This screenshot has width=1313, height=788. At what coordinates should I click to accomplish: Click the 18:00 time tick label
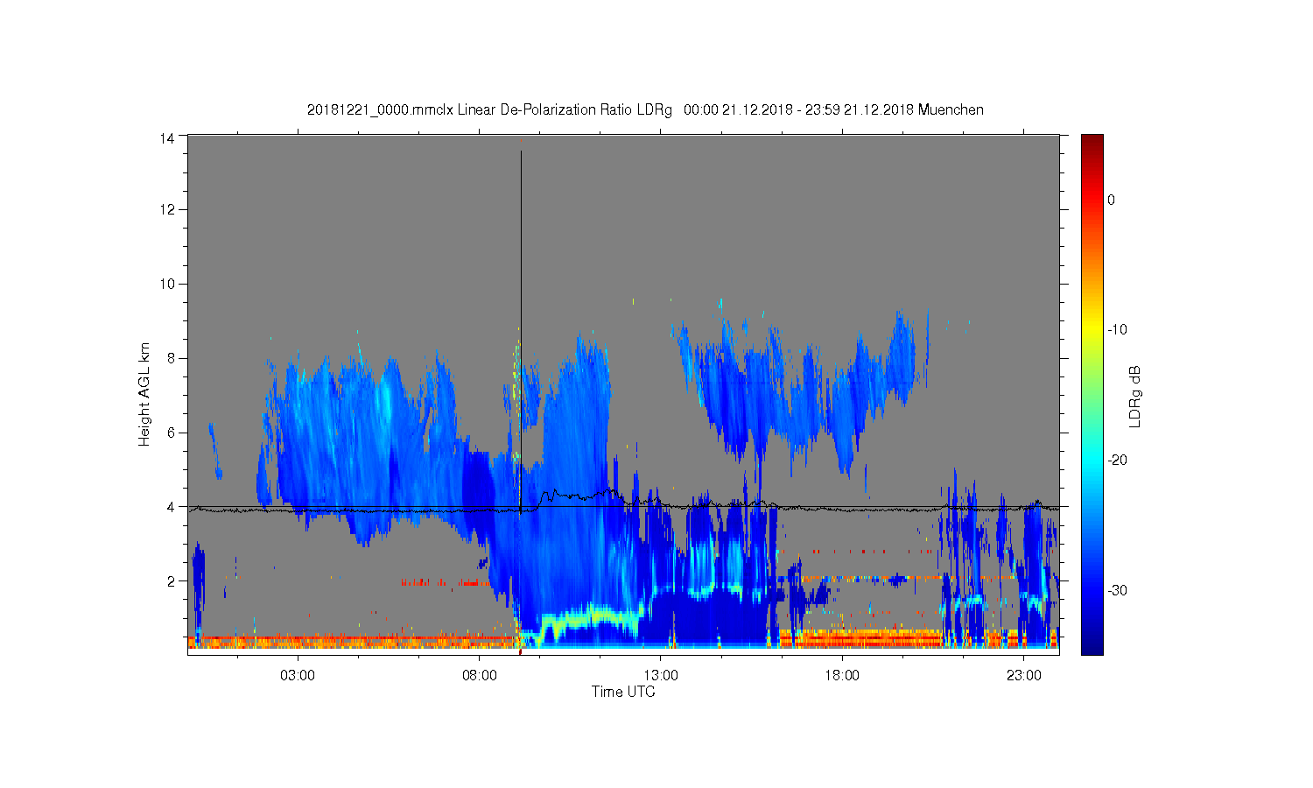tap(843, 676)
